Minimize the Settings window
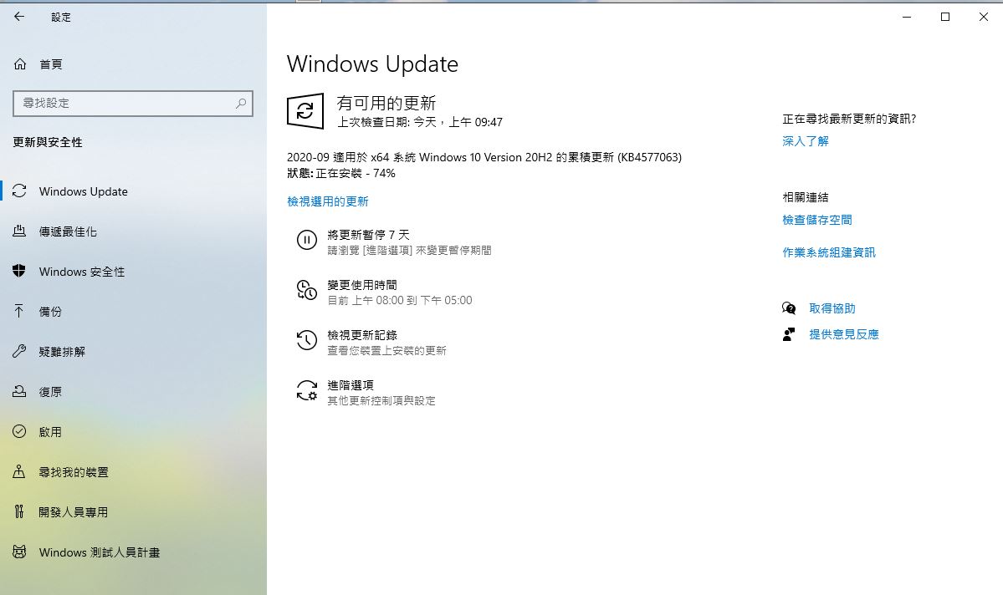 [x=907, y=18]
